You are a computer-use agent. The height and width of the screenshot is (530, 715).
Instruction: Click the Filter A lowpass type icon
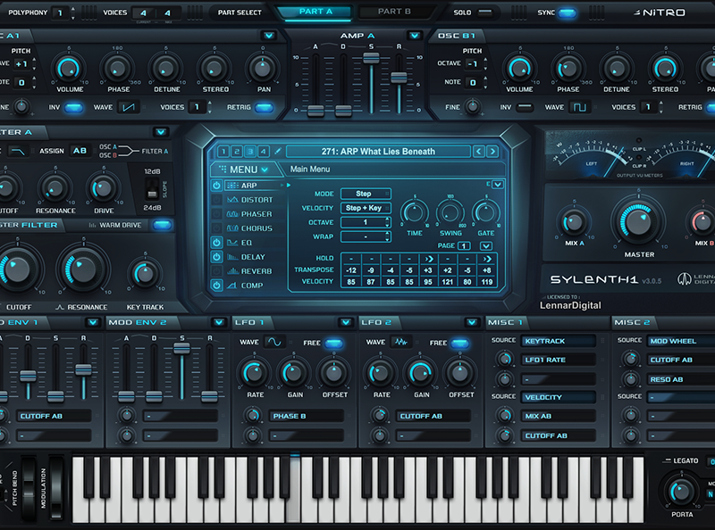18,151
